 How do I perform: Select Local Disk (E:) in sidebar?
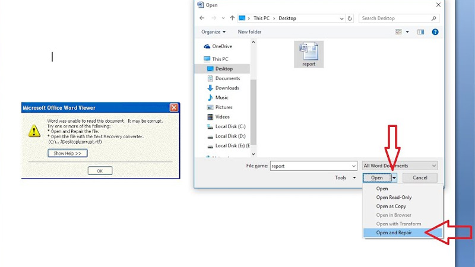coord(228,146)
